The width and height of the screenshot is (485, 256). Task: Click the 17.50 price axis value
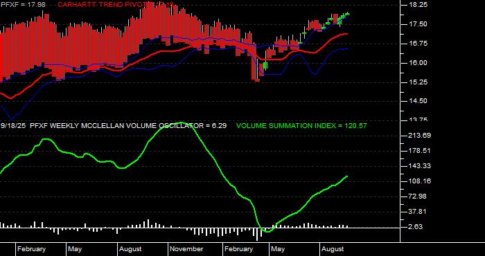[419, 24]
